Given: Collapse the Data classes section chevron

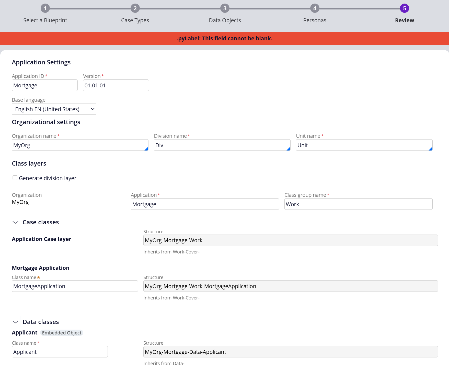Looking at the screenshot, I should pyautogui.click(x=16, y=322).
